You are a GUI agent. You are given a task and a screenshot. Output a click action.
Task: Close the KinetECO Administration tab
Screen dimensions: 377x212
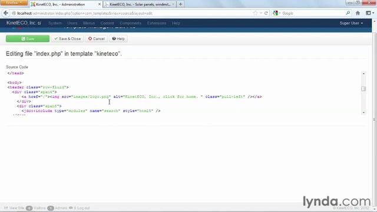tap(100, 4)
